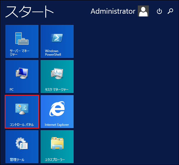Click the Task Manager monitor graph icon
The height and width of the screenshot is (165, 179).
point(57,73)
